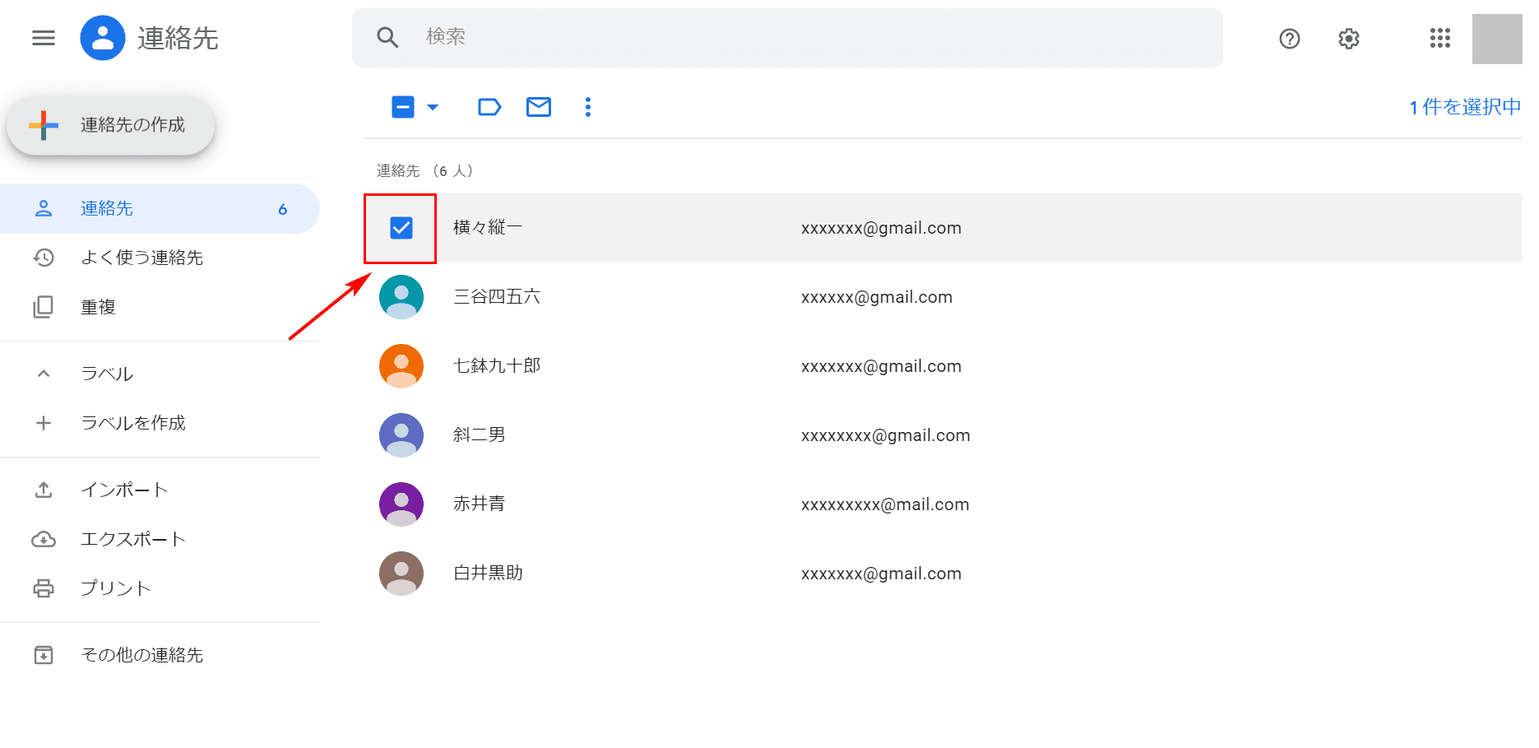
Task: Click the contact name 赤井青
Action: click(480, 504)
